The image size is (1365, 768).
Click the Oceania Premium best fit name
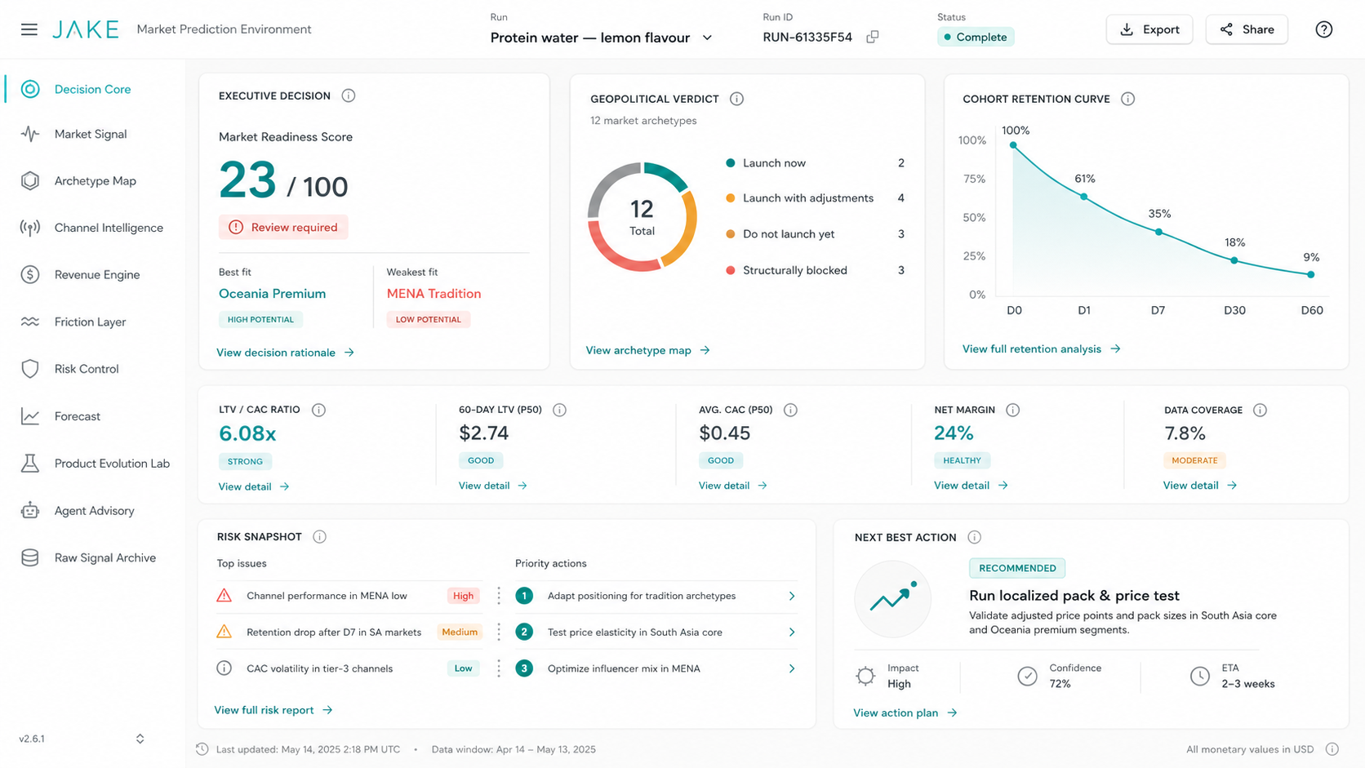(272, 294)
